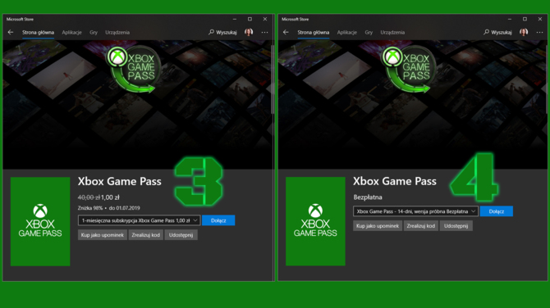This screenshot has height=308, width=550.
Task: Click Dołącz next to the free trial option
Action: 497,211
